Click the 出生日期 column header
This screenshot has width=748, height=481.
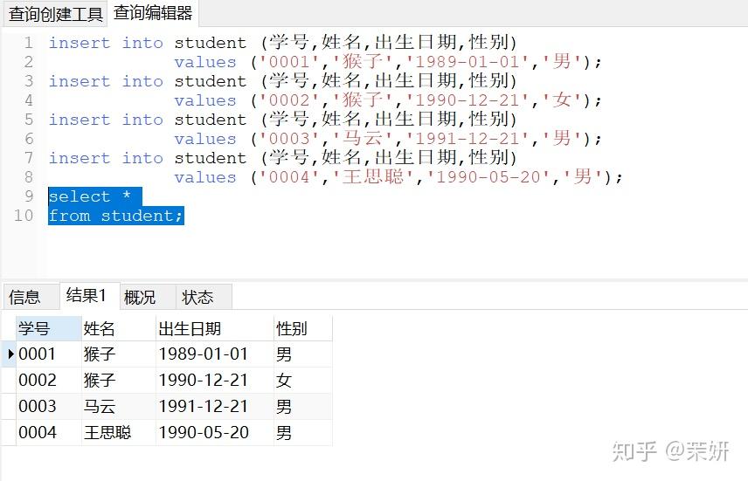tap(215, 328)
